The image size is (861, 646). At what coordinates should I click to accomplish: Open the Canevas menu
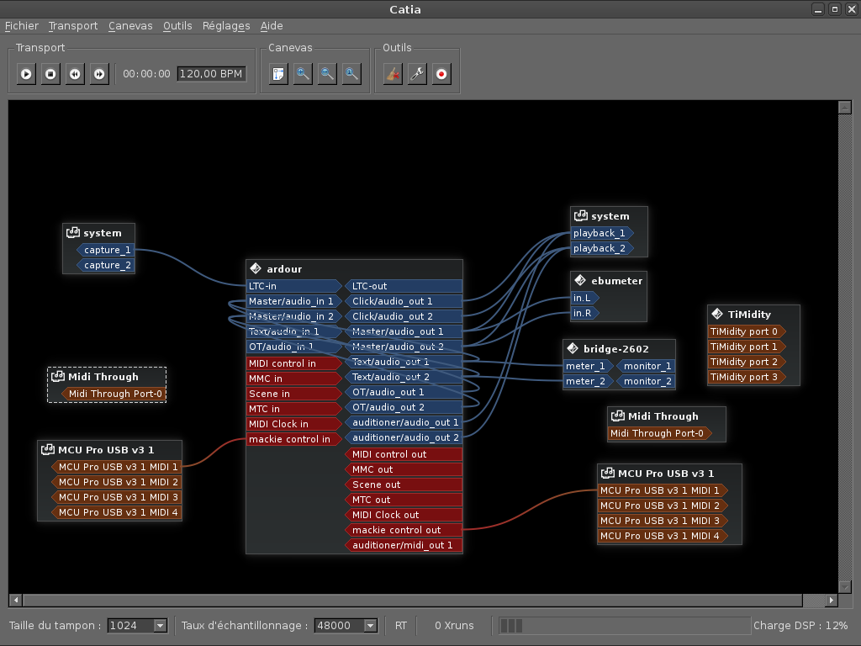click(130, 26)
